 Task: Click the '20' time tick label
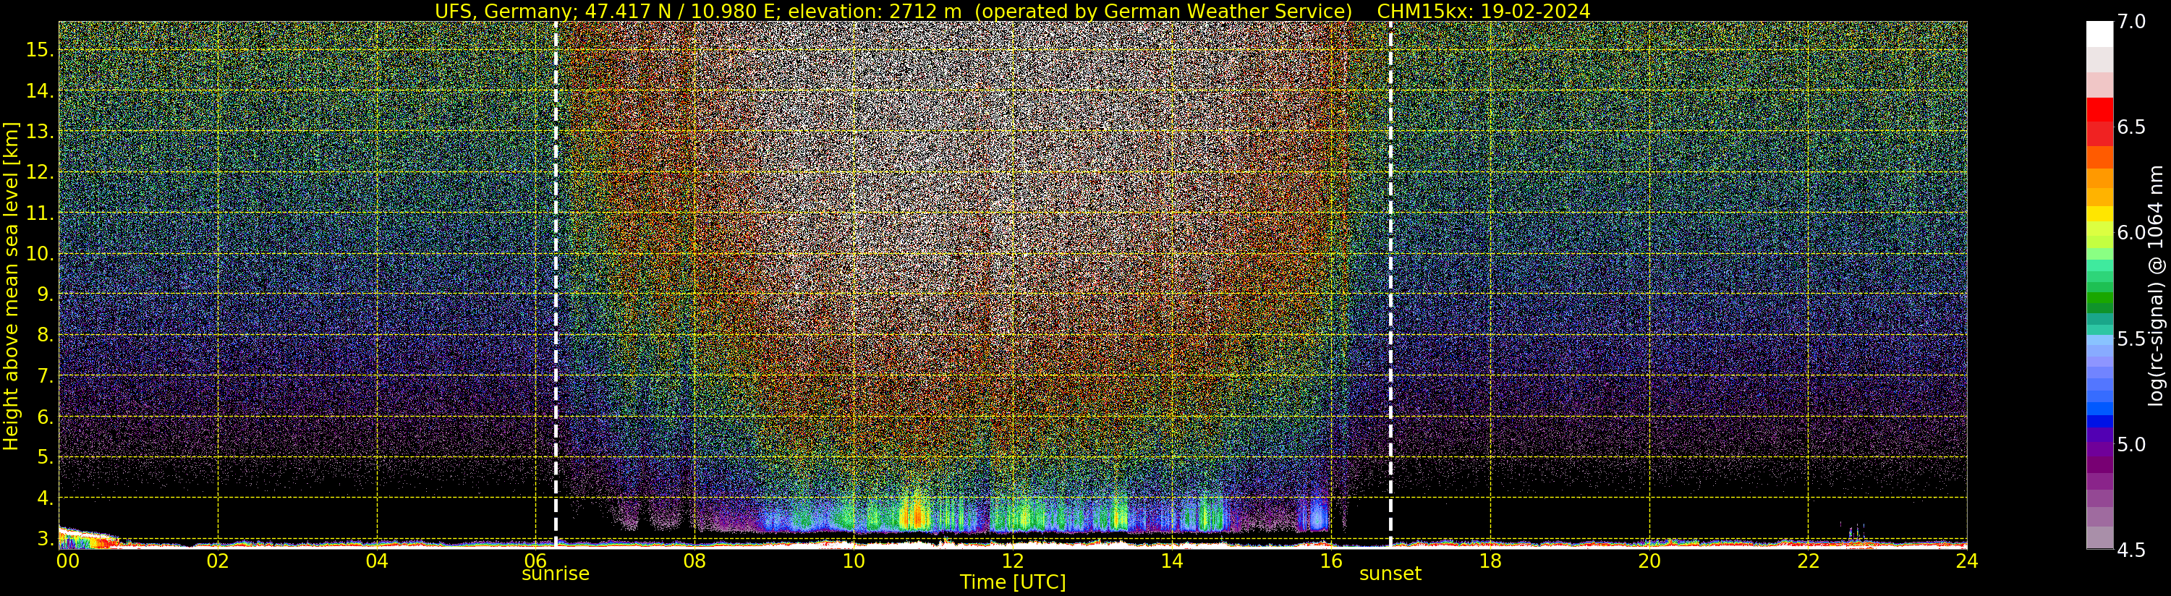1649,561
